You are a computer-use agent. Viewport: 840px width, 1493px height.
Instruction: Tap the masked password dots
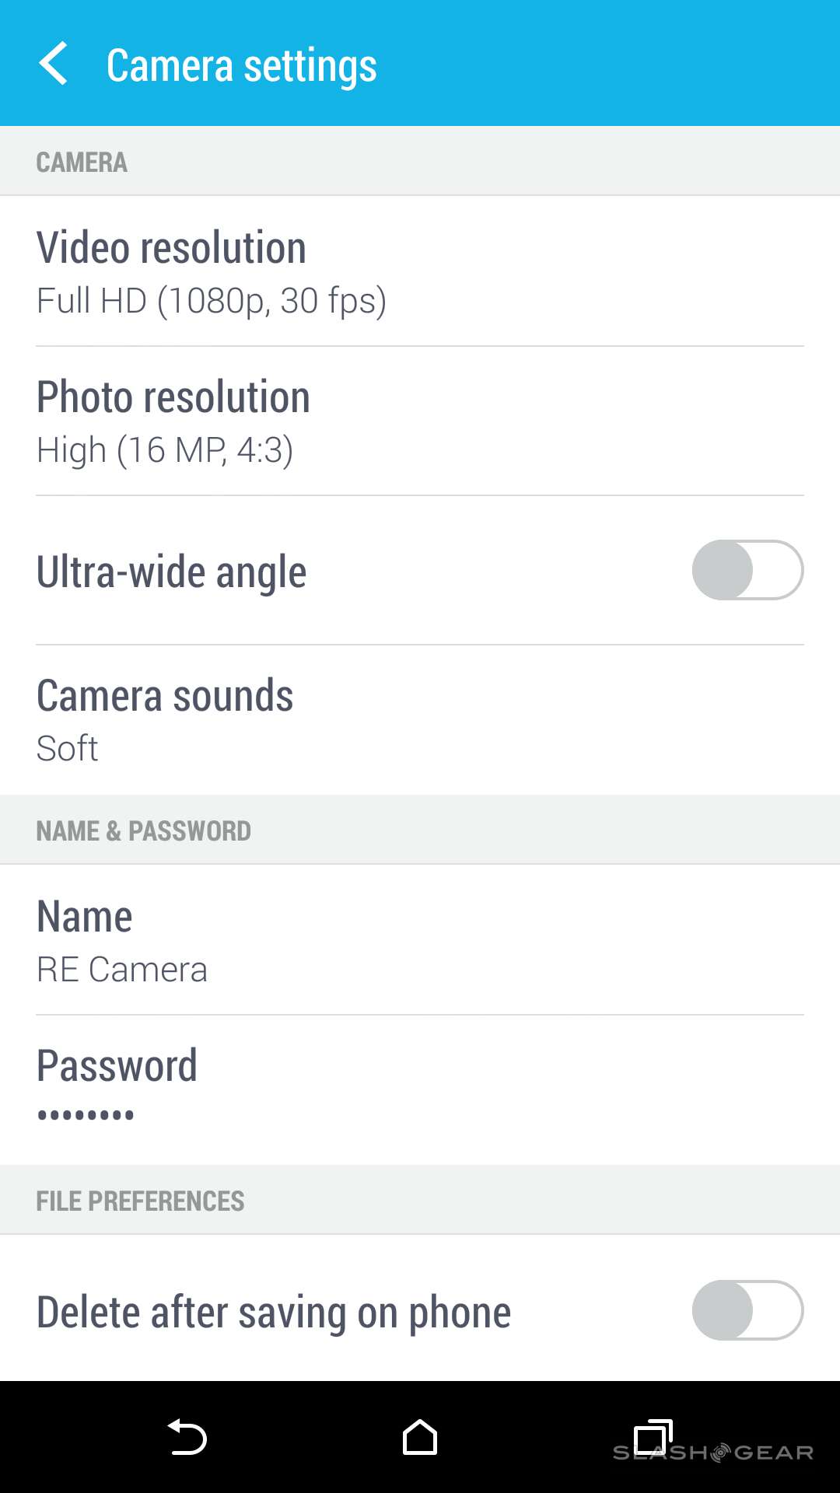pyautogui.click(x=86, y=1115)
